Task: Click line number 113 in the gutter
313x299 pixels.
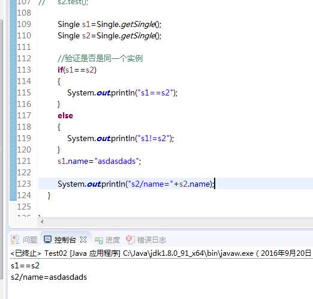Action: pyautogui.click(x=24, y=70)
